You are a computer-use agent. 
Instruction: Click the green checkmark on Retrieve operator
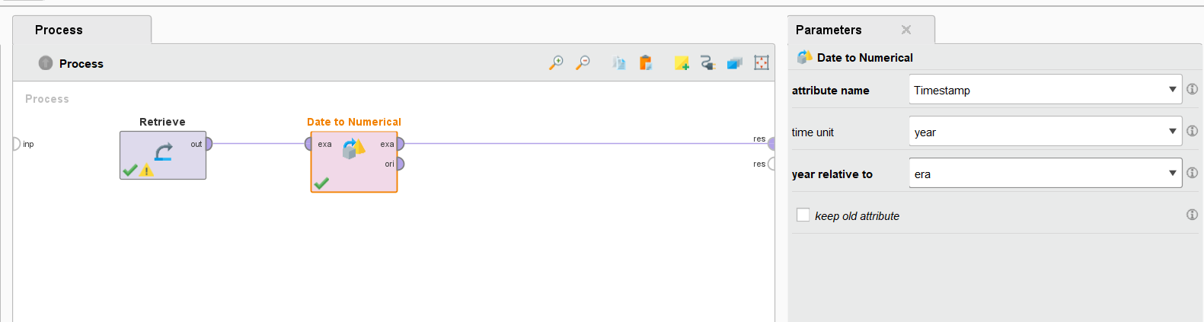[x=130, y=171]
